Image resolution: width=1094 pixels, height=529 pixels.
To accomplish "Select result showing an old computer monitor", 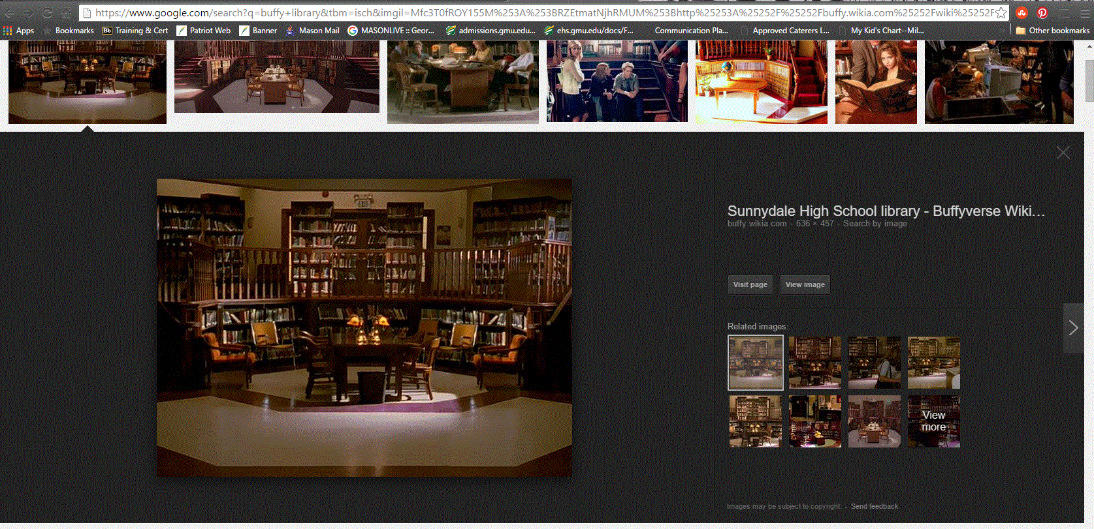I will [x=999, y=82].
